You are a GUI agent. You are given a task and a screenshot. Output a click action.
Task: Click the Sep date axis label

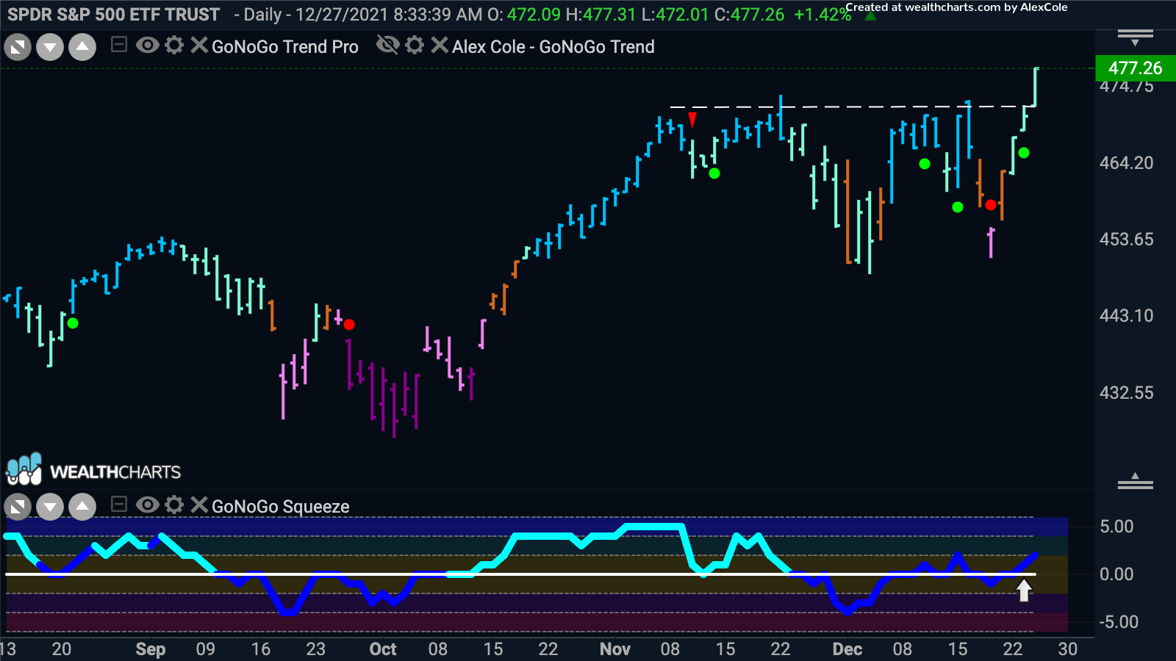(151, 649)
